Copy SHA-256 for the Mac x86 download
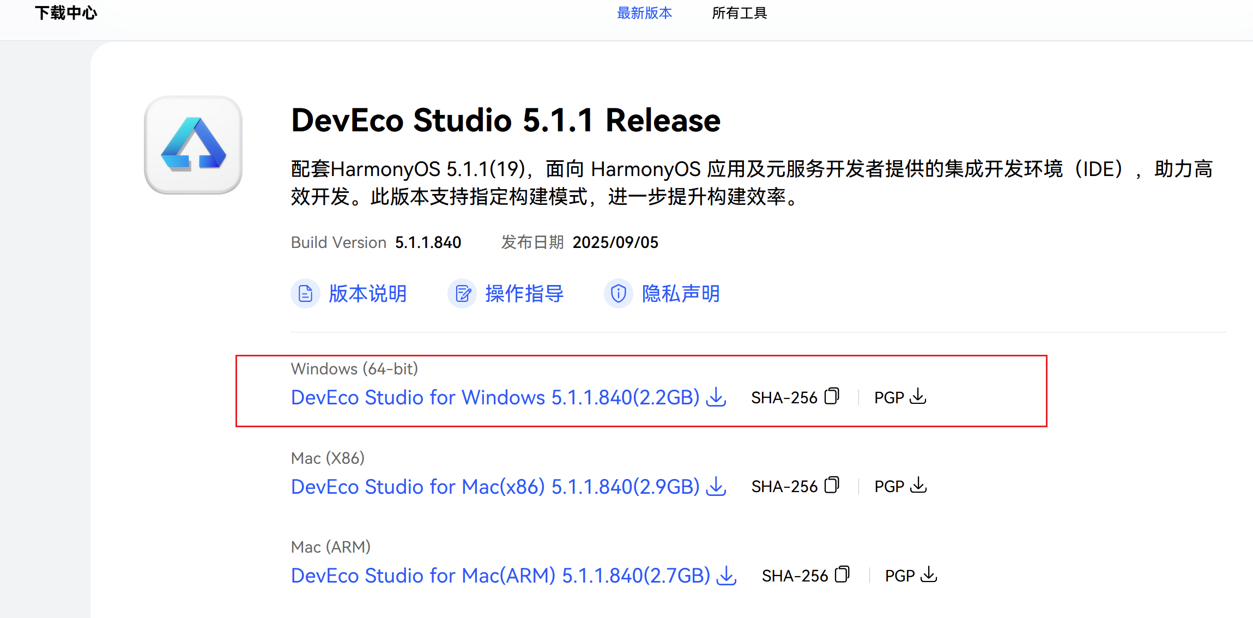1253x618 pixels. point(832,485)
